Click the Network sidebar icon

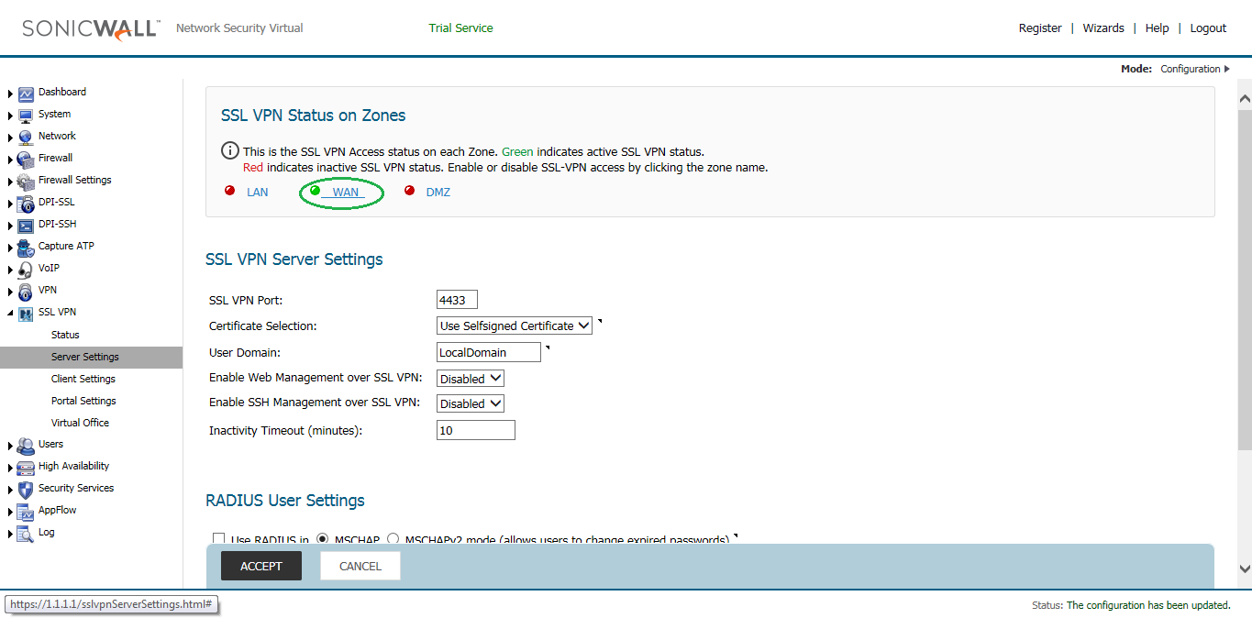pyautogui.click(x=25, y=136)
